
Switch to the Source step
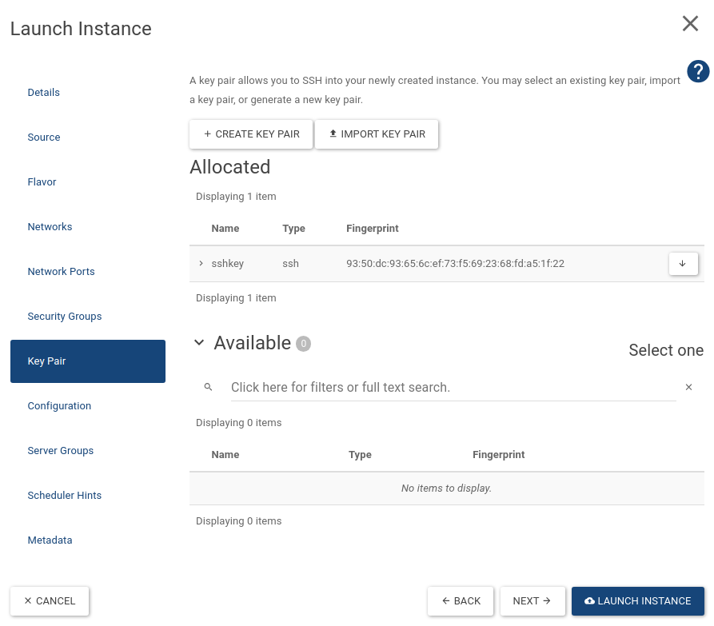click(44, 138)
